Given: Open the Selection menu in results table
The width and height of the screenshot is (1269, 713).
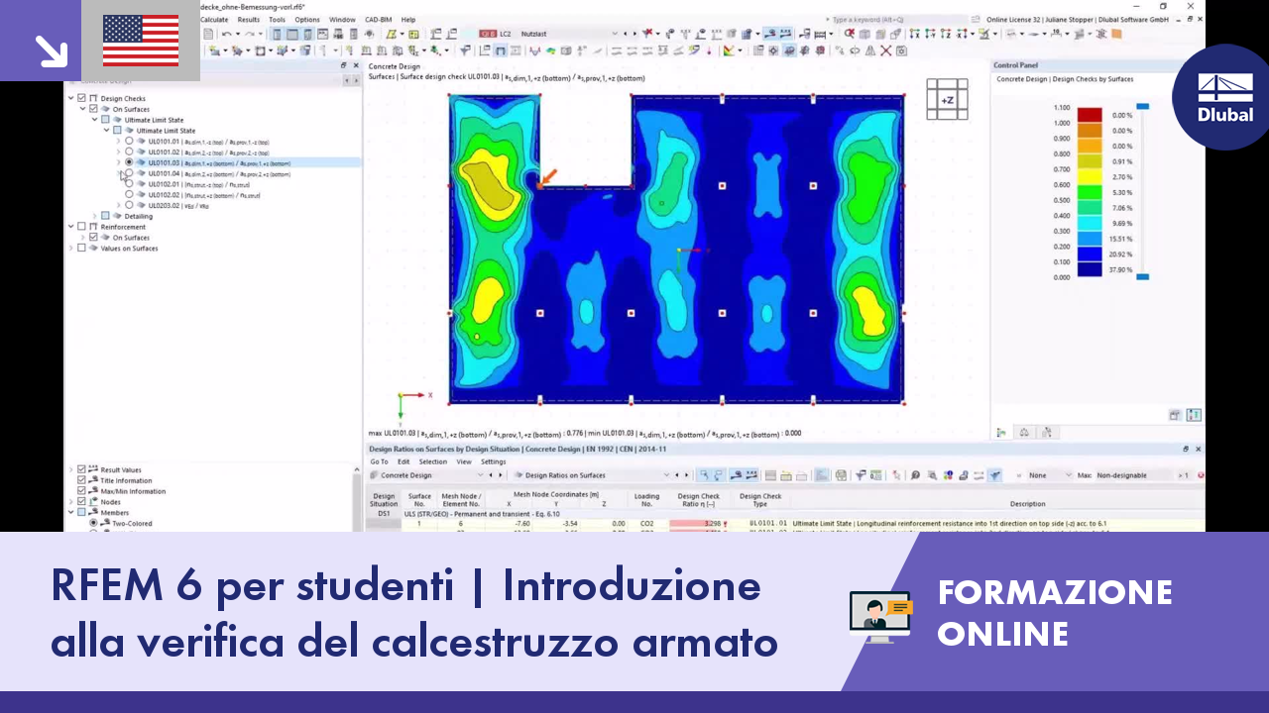Looking at the screenshot, I should [x=432, y=461].
